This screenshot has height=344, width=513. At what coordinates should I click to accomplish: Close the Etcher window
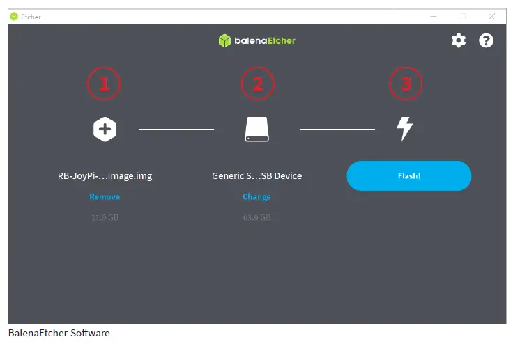pyautogui.click(x=491, y=16)
